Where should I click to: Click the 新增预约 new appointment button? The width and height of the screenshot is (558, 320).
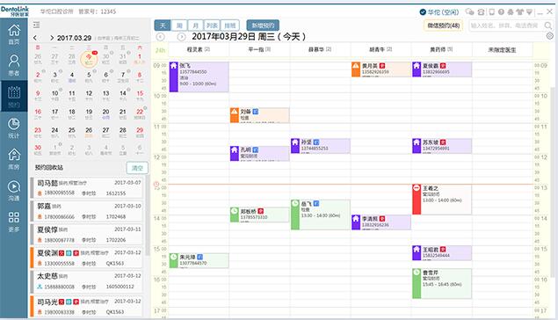[x=263, y=25]
